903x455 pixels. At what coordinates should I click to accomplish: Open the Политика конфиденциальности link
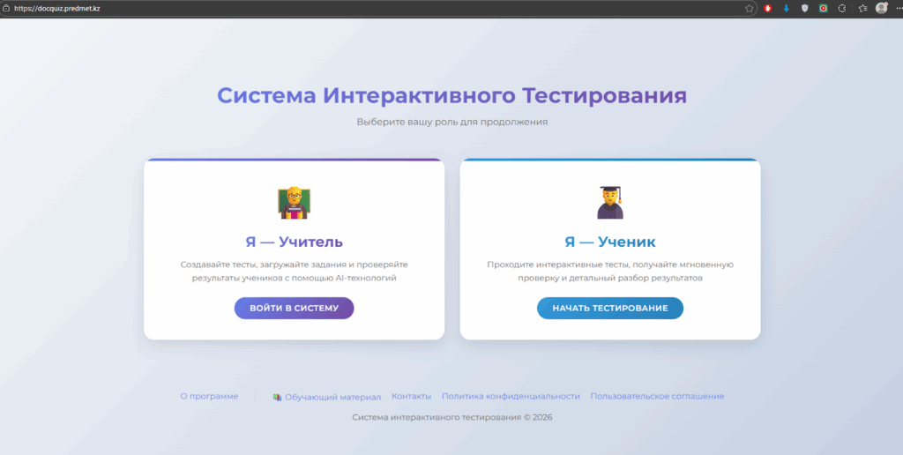(x=511, y=396)
